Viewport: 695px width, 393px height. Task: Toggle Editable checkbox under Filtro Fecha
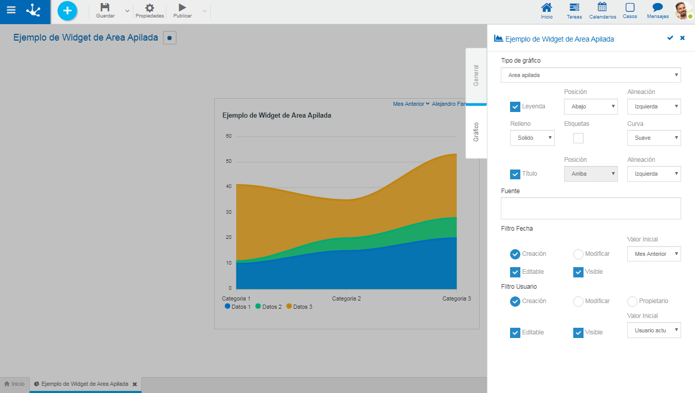(x=515, y=272)
